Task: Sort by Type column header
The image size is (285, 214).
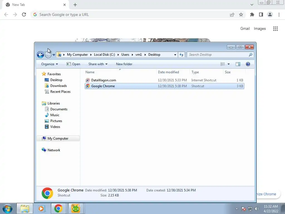Action: coord(206,72)
